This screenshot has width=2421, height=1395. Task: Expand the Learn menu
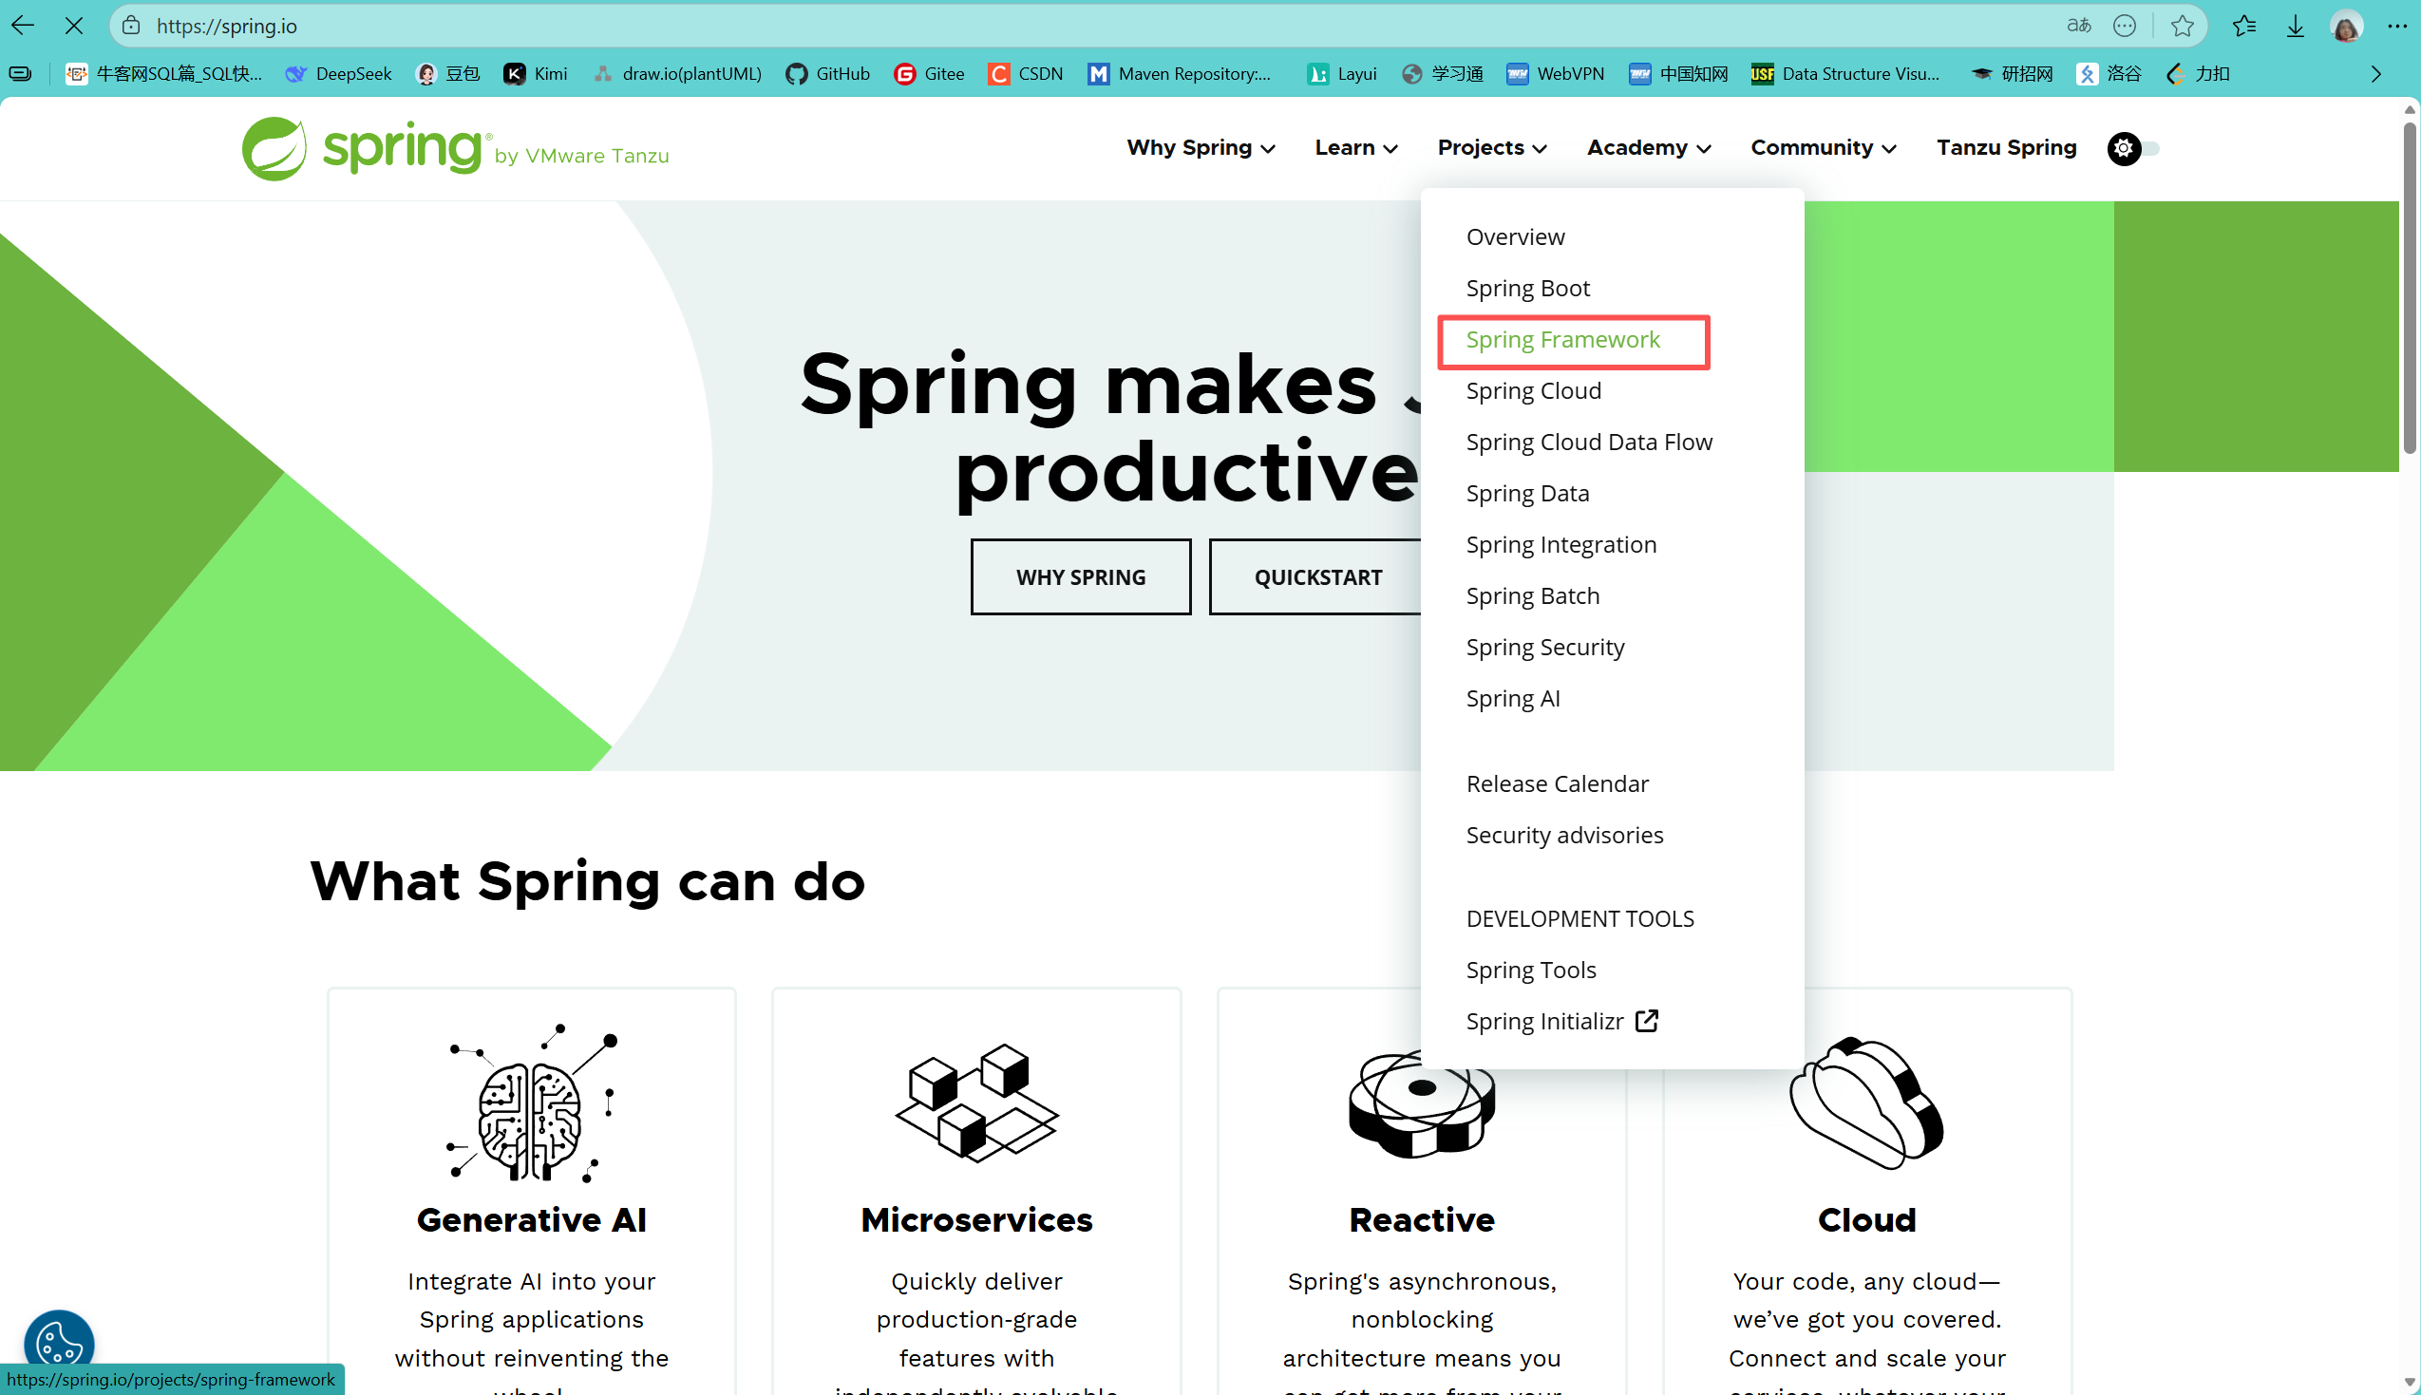click(1354, 147)
